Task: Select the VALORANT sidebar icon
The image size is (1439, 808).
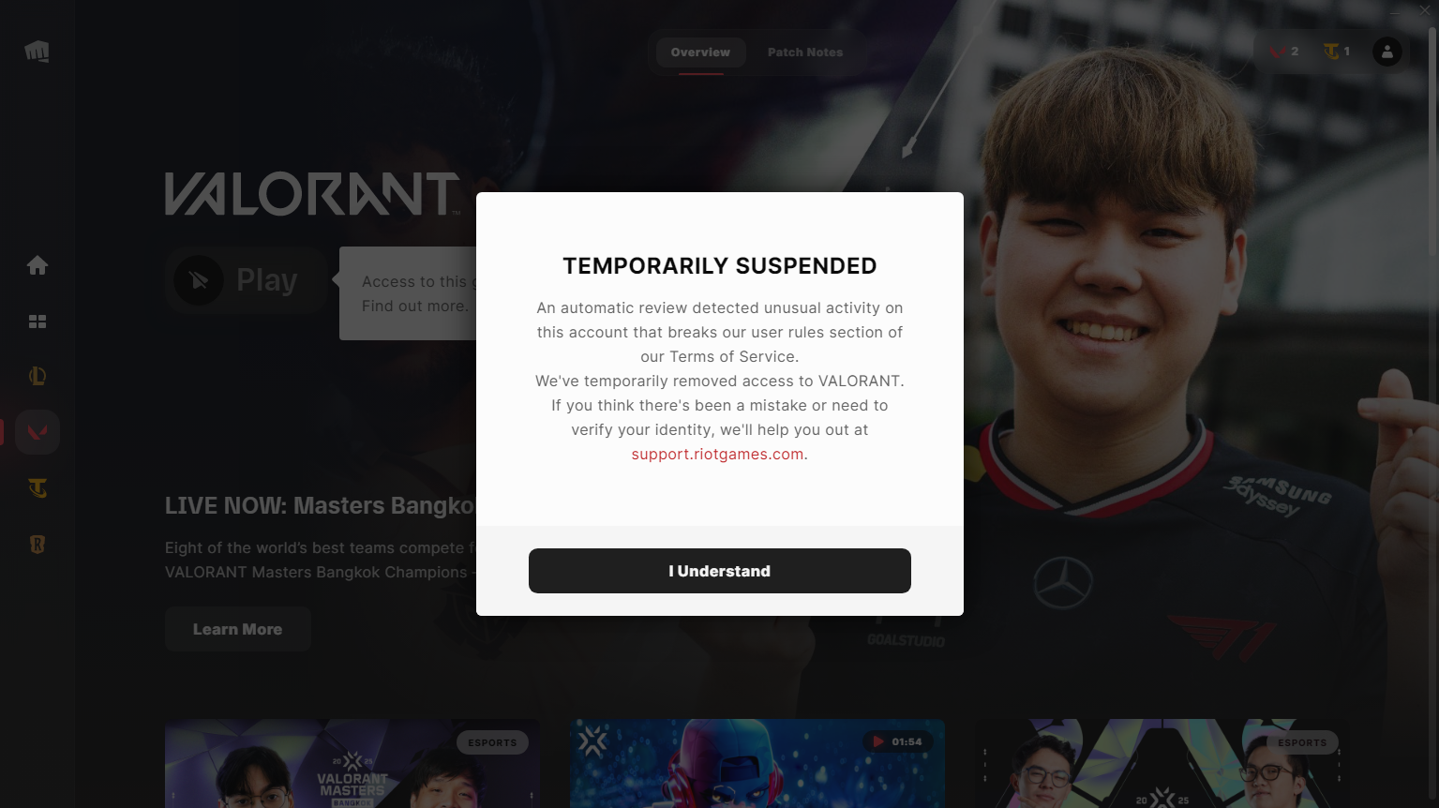Action: click(37, 432)
